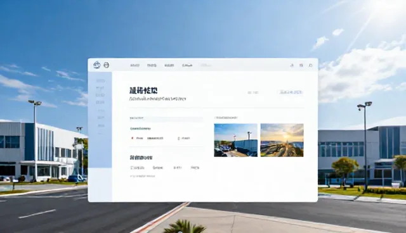
Task: Click the second round icon beside the logo
Action: 106,65
